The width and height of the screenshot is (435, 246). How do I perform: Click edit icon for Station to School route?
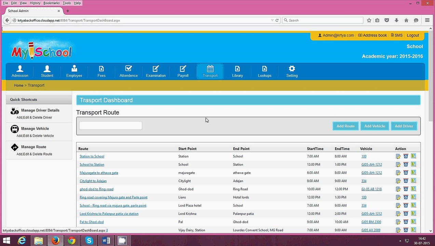pyautogui.click(x=398, y=156)
